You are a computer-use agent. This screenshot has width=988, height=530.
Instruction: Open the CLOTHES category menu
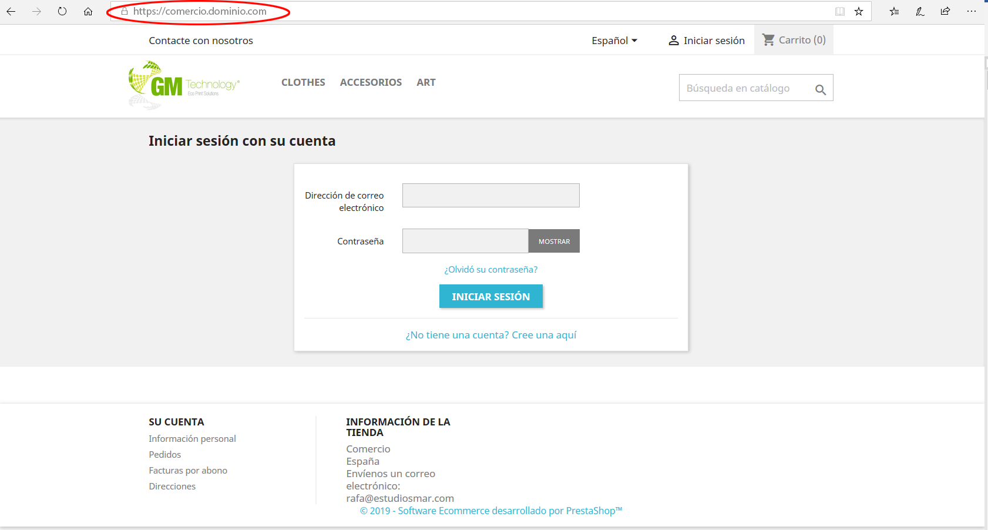[303, 82]
